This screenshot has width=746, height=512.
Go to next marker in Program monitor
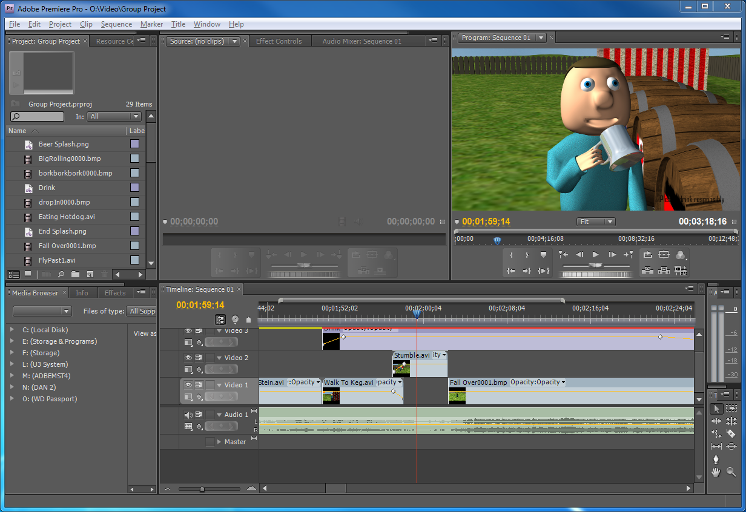pyautogui.click(x=629, y=255)
